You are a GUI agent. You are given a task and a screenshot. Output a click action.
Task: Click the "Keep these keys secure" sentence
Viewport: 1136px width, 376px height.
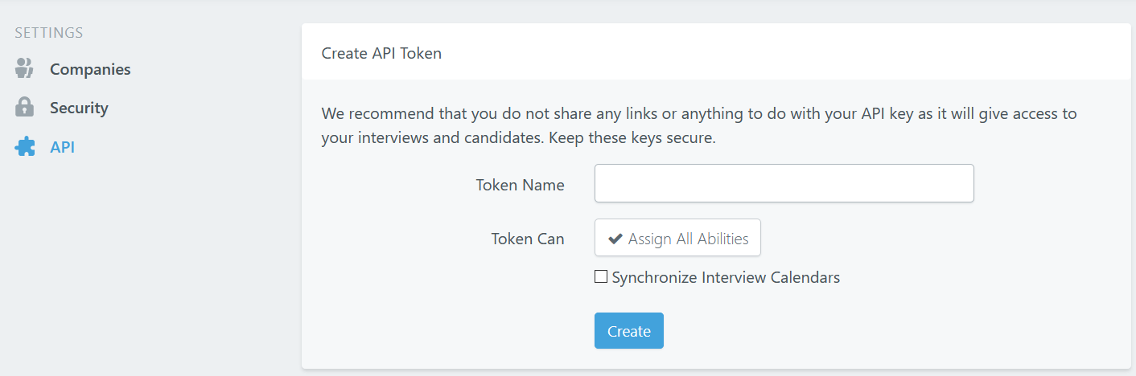point(627,137)
